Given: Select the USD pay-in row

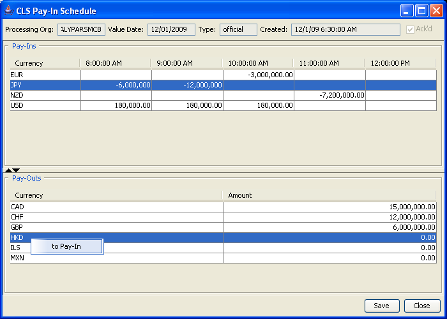Looking at the screenshot, I should point(223,106).
